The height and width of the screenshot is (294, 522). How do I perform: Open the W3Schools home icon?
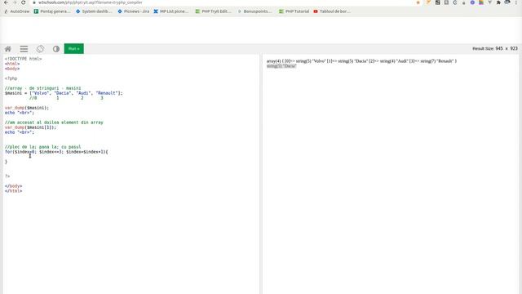click(x=8, y=49)
